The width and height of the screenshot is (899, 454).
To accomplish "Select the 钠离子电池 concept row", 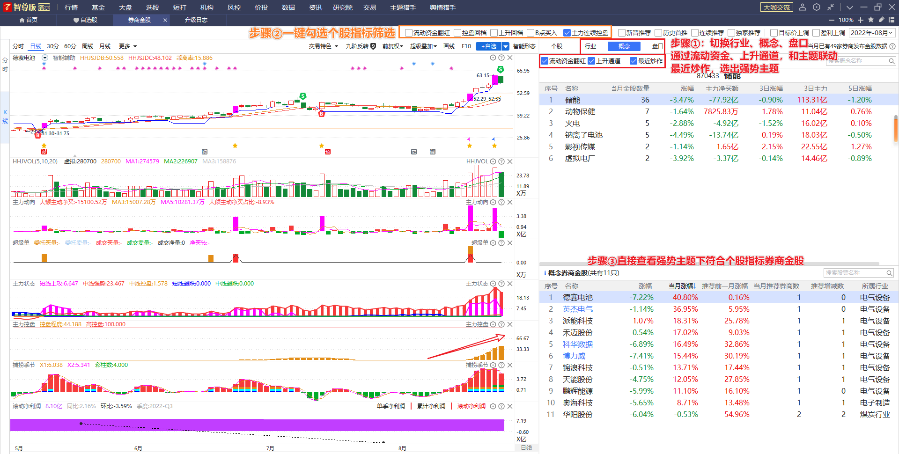I will tap(718, 135).
